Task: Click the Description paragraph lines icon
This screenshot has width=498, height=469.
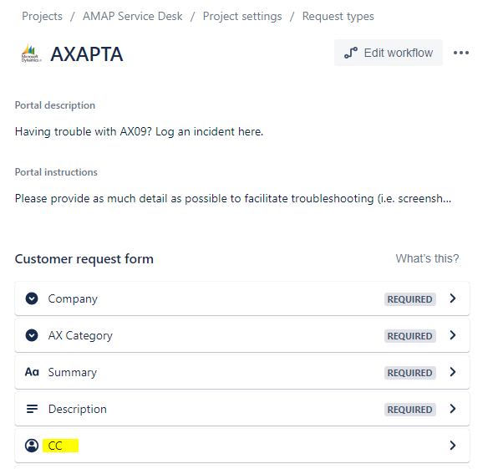Action: (32, 409)
